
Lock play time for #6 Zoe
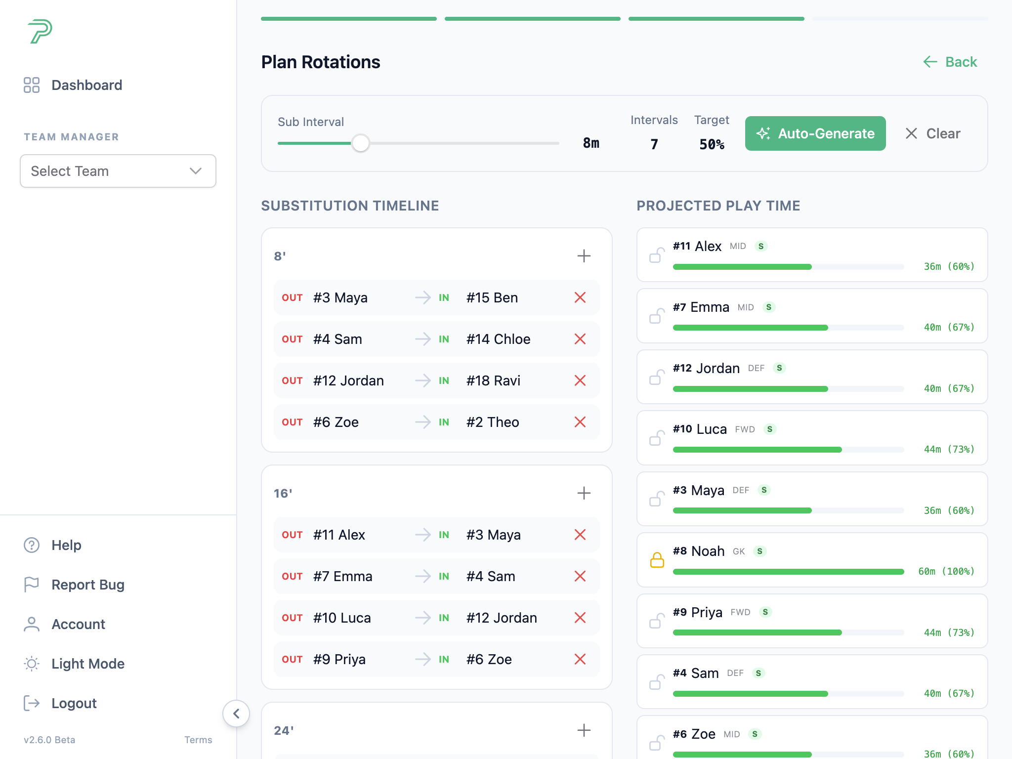click(657, 743)
